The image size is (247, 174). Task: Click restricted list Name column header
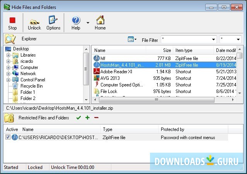pos(61,129)
